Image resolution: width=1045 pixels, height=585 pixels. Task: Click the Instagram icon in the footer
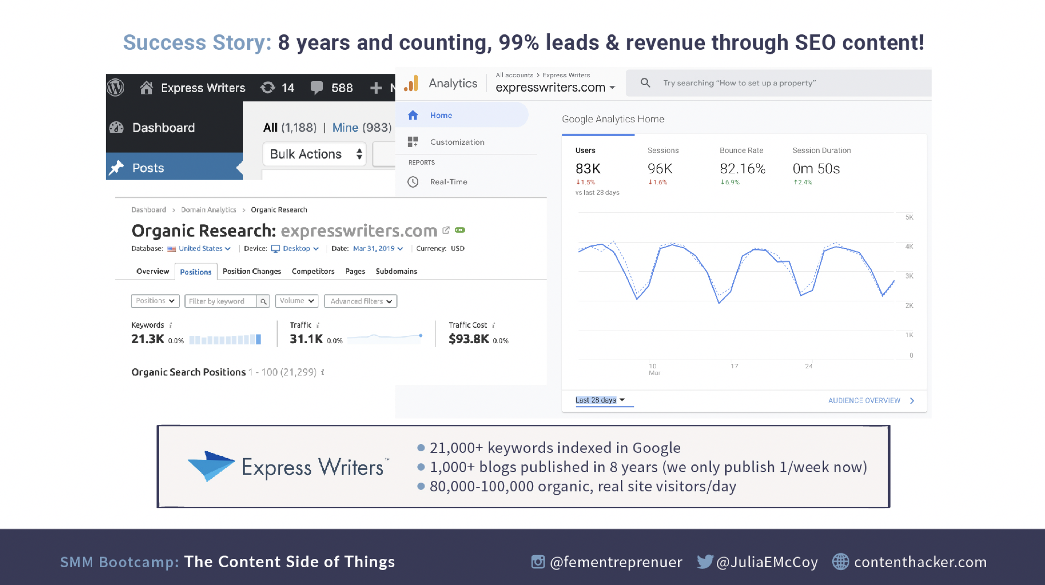pyautogui.click(x=537, y=562)
